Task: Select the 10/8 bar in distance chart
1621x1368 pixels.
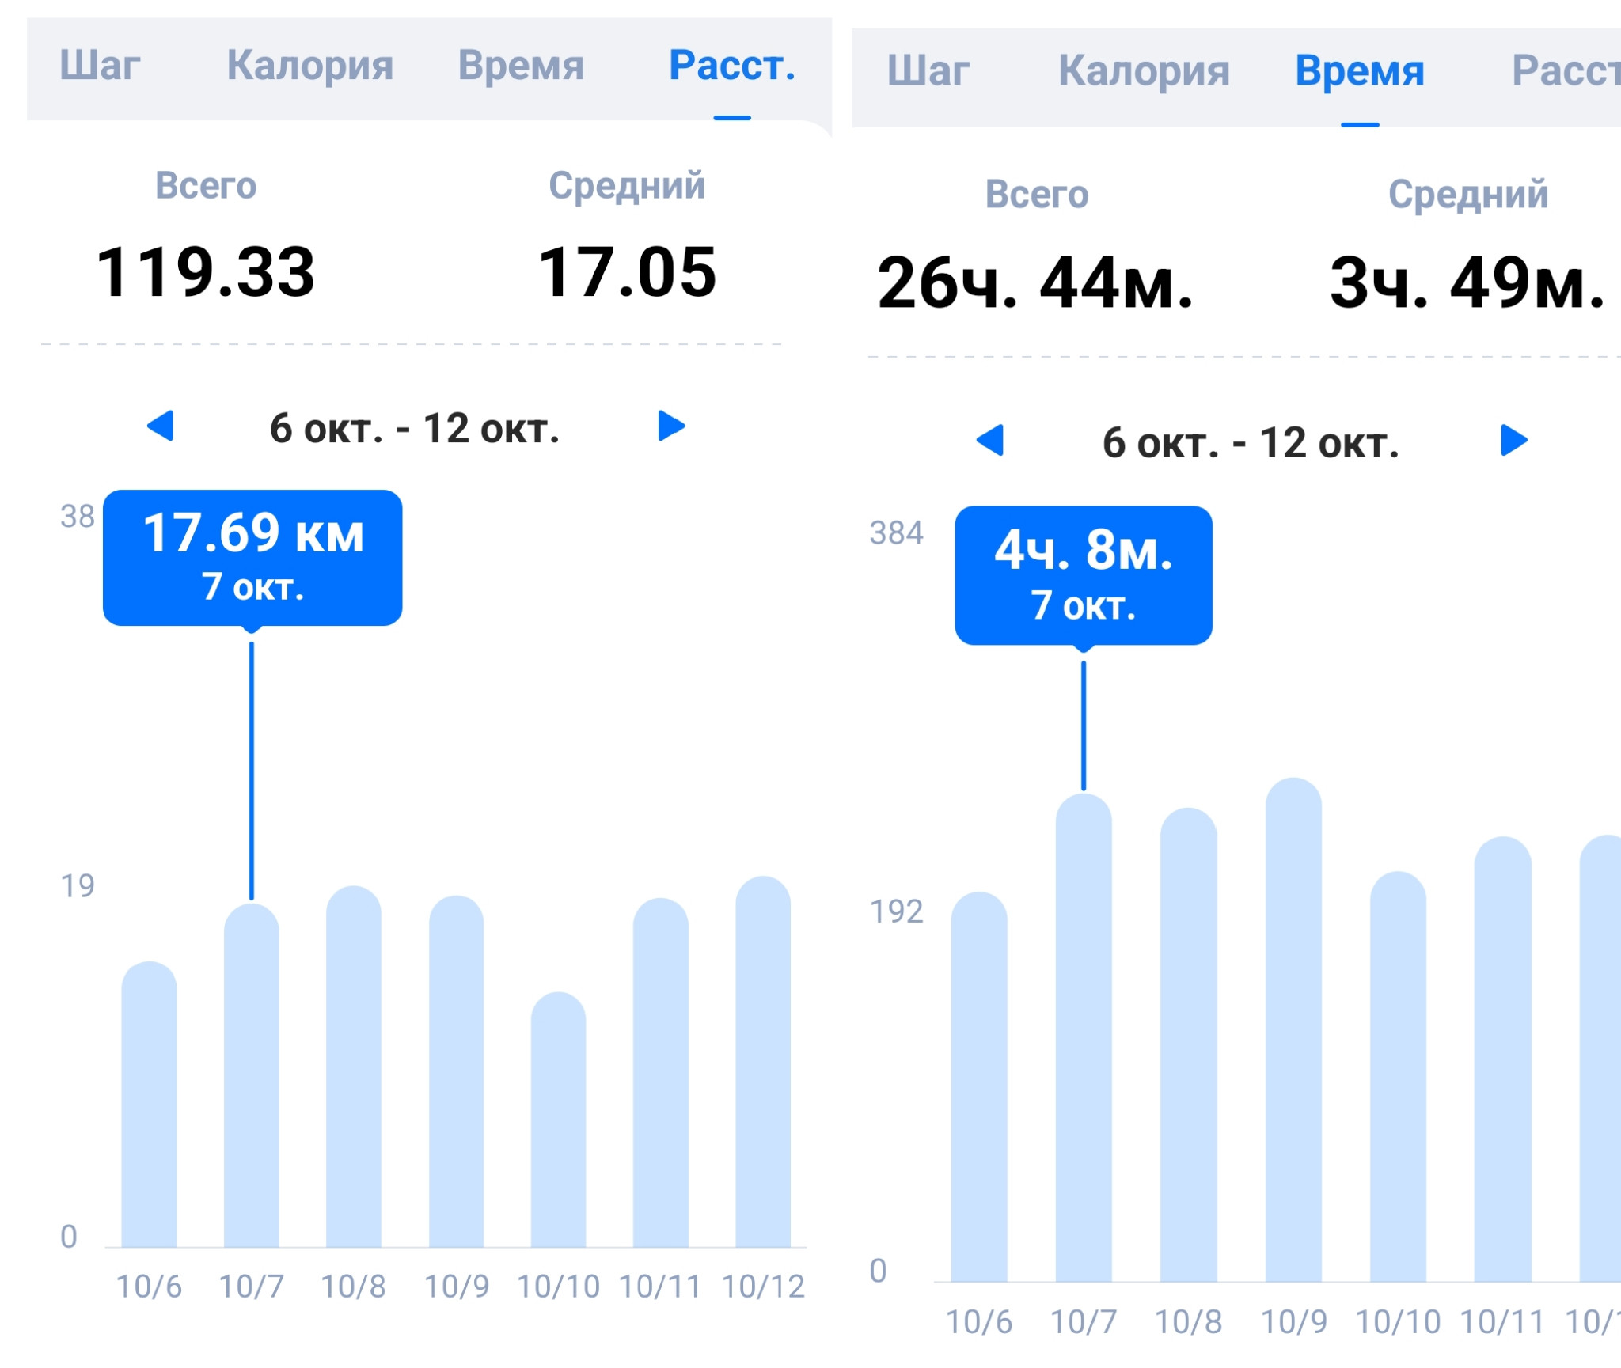Action: 354,1066
